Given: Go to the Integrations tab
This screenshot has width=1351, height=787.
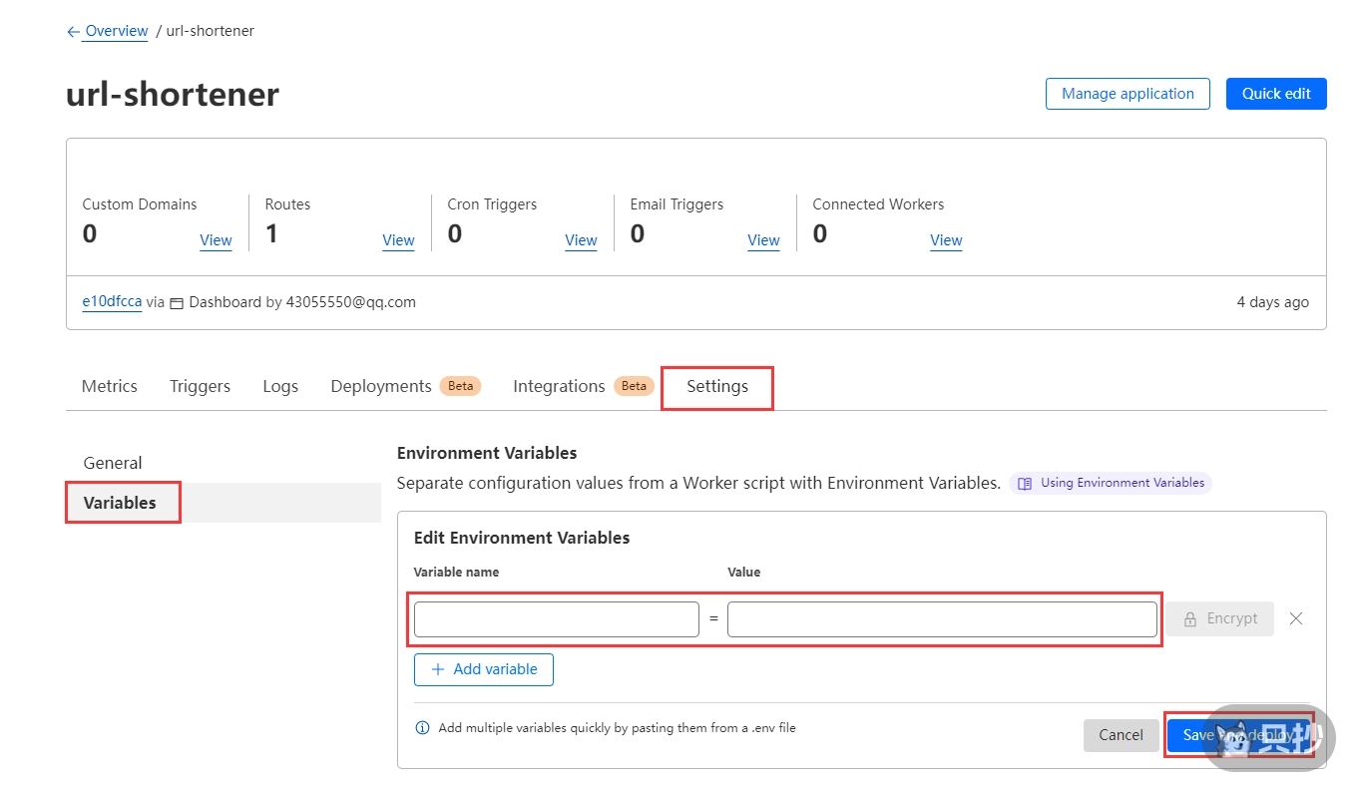Looking at the screenshot, I should point(559,386).
